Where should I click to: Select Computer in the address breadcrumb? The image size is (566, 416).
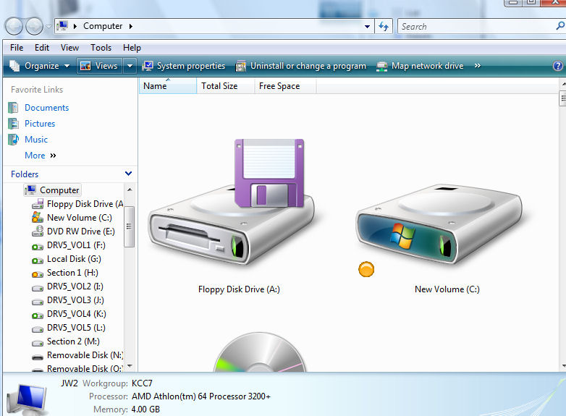click(x=103, y=26)
